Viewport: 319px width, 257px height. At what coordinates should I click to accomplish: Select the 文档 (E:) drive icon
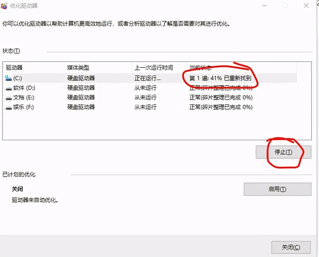(x=8, y=98)
